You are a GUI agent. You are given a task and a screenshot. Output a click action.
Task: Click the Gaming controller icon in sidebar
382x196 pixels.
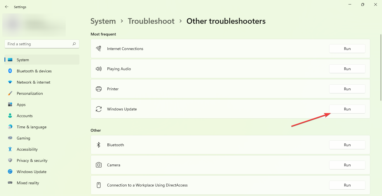point(10,138)
